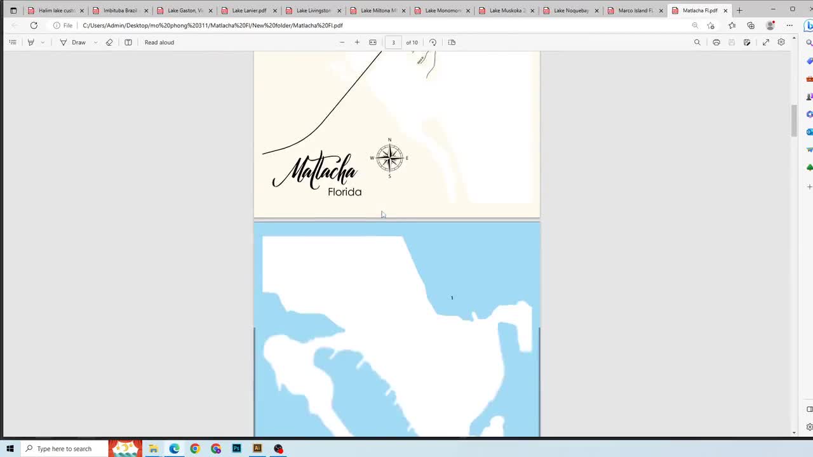
Task: Rotate the PDF page
Action: (x=433, y=42)
